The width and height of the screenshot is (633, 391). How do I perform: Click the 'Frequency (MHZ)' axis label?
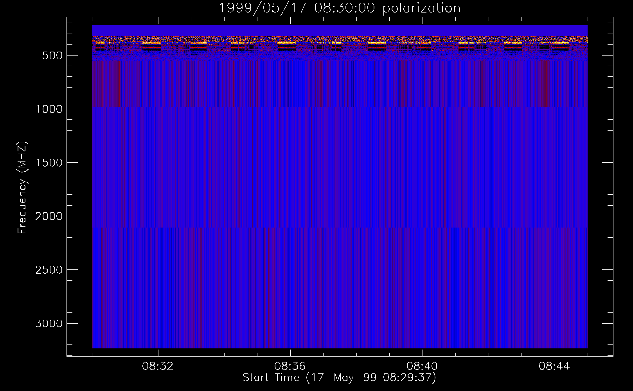pyautogui.click(x=22, y=187)
